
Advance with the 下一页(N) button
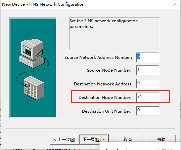coord(94,140)
